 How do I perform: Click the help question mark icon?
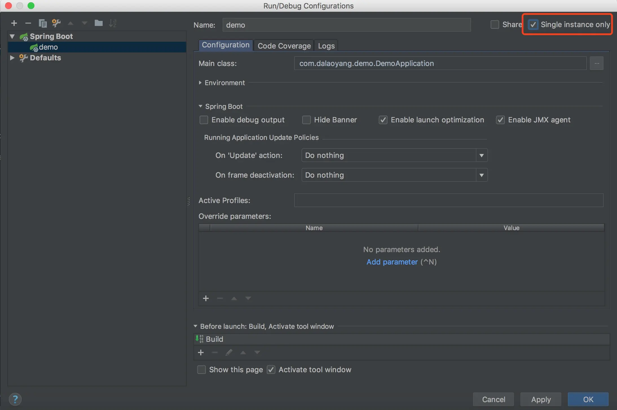pos(15,399)
